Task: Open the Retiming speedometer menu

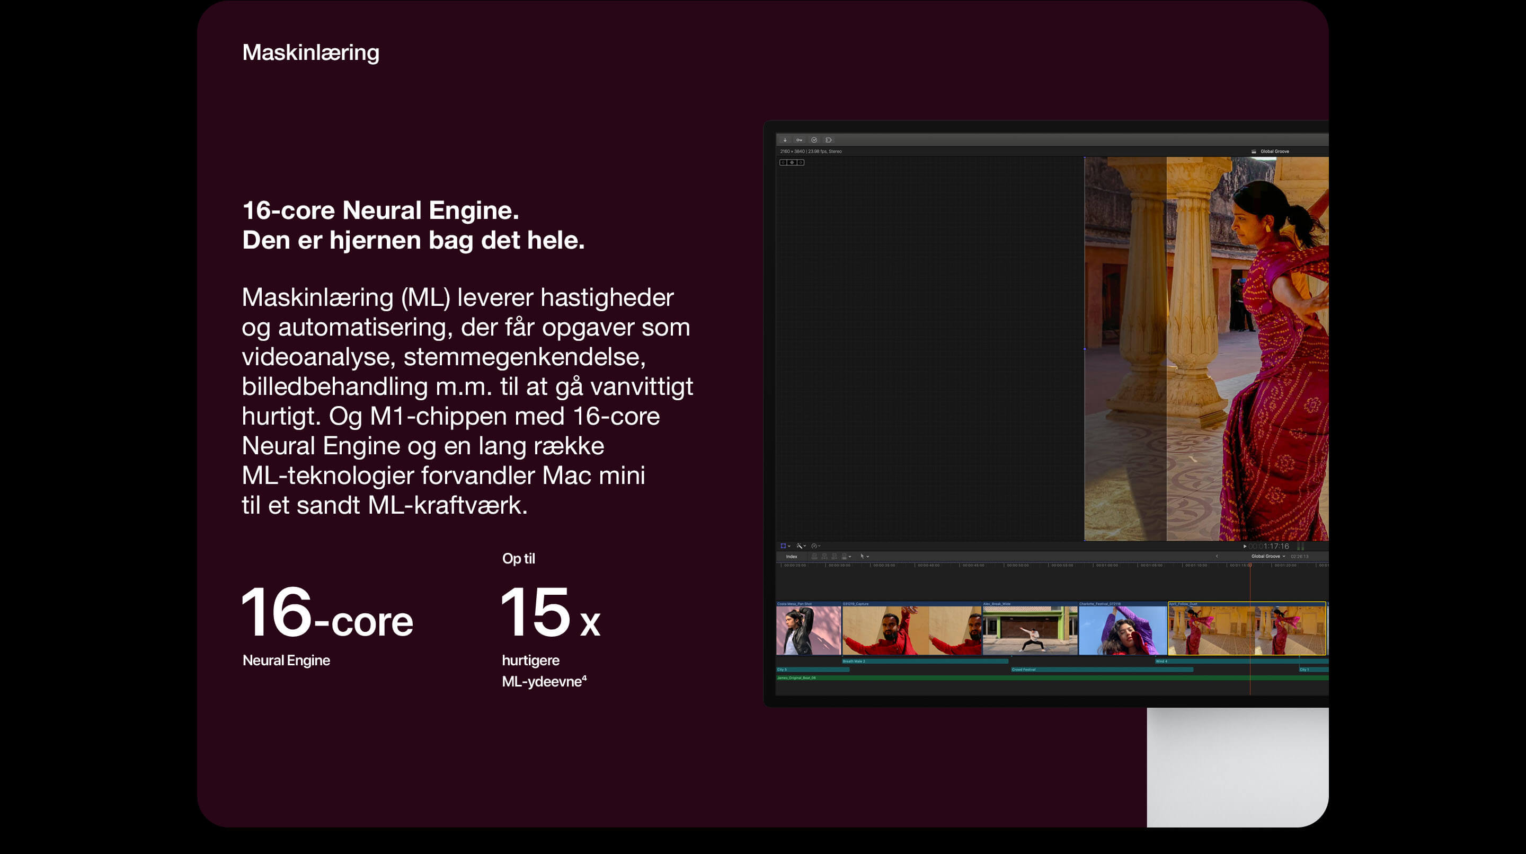Action: pos(816,546)
